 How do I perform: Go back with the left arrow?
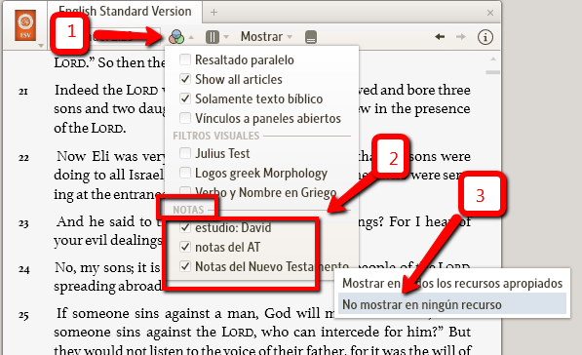tap(440, 37)
